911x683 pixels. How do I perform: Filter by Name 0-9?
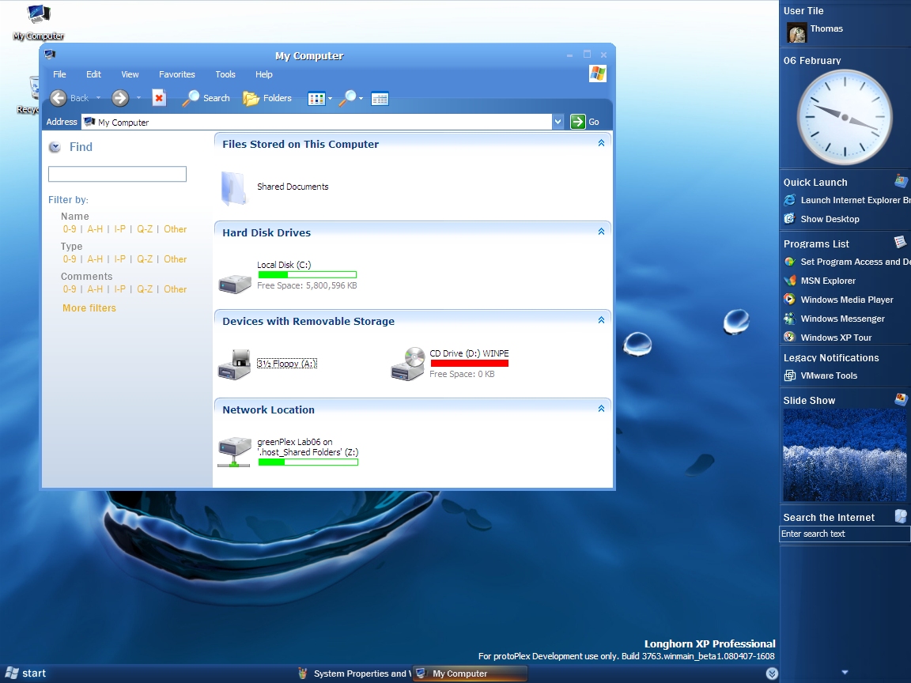[x=70, y=229]
